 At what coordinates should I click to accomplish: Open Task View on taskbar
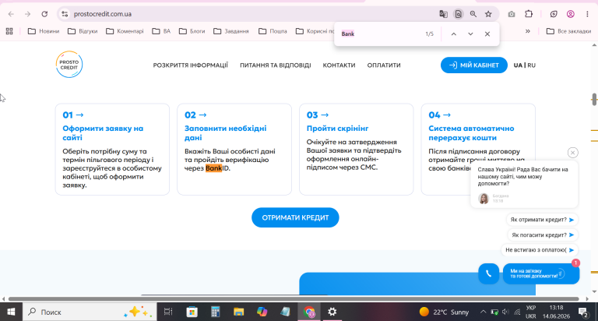[x=168, y=312]
